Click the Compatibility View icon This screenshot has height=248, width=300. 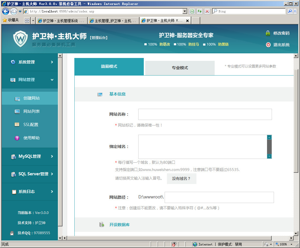[192, 12]
